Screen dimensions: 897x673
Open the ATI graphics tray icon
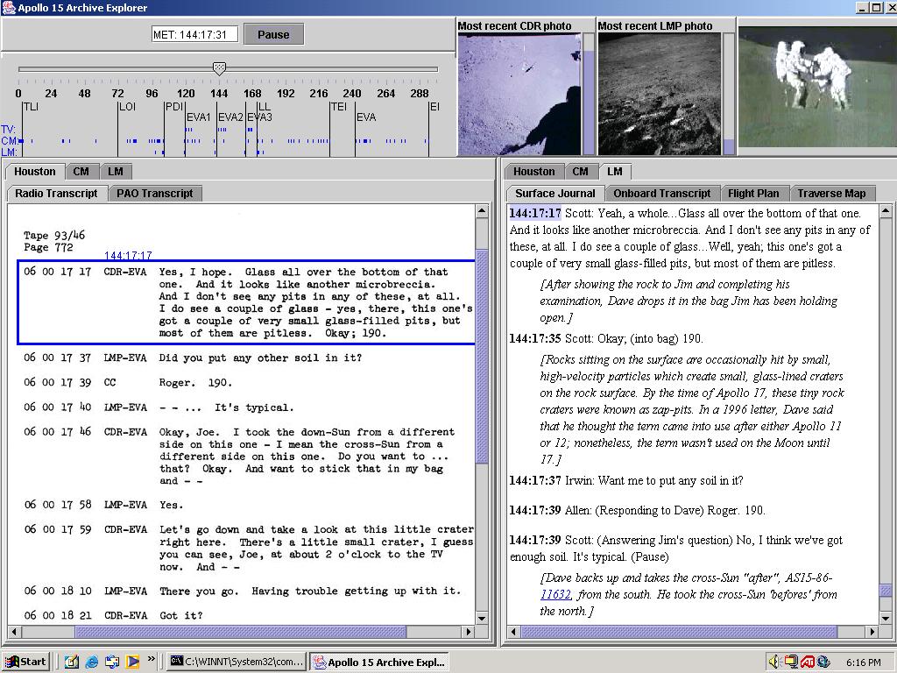click(x=806, y=662)
